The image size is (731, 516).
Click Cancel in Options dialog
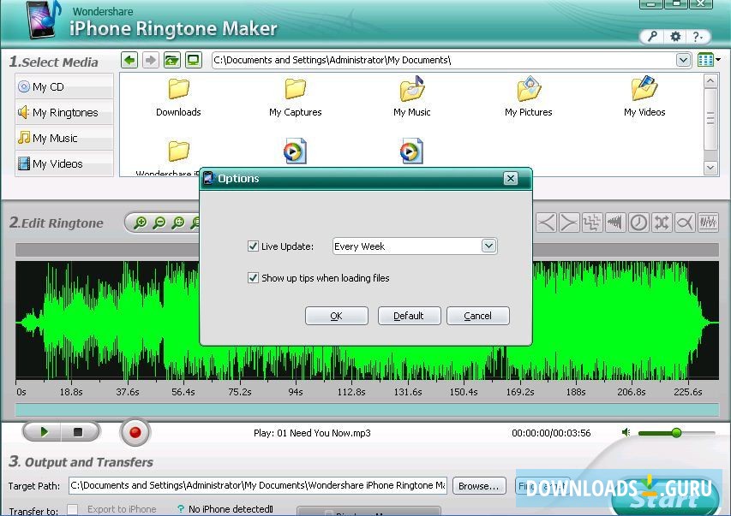(478, 316)
